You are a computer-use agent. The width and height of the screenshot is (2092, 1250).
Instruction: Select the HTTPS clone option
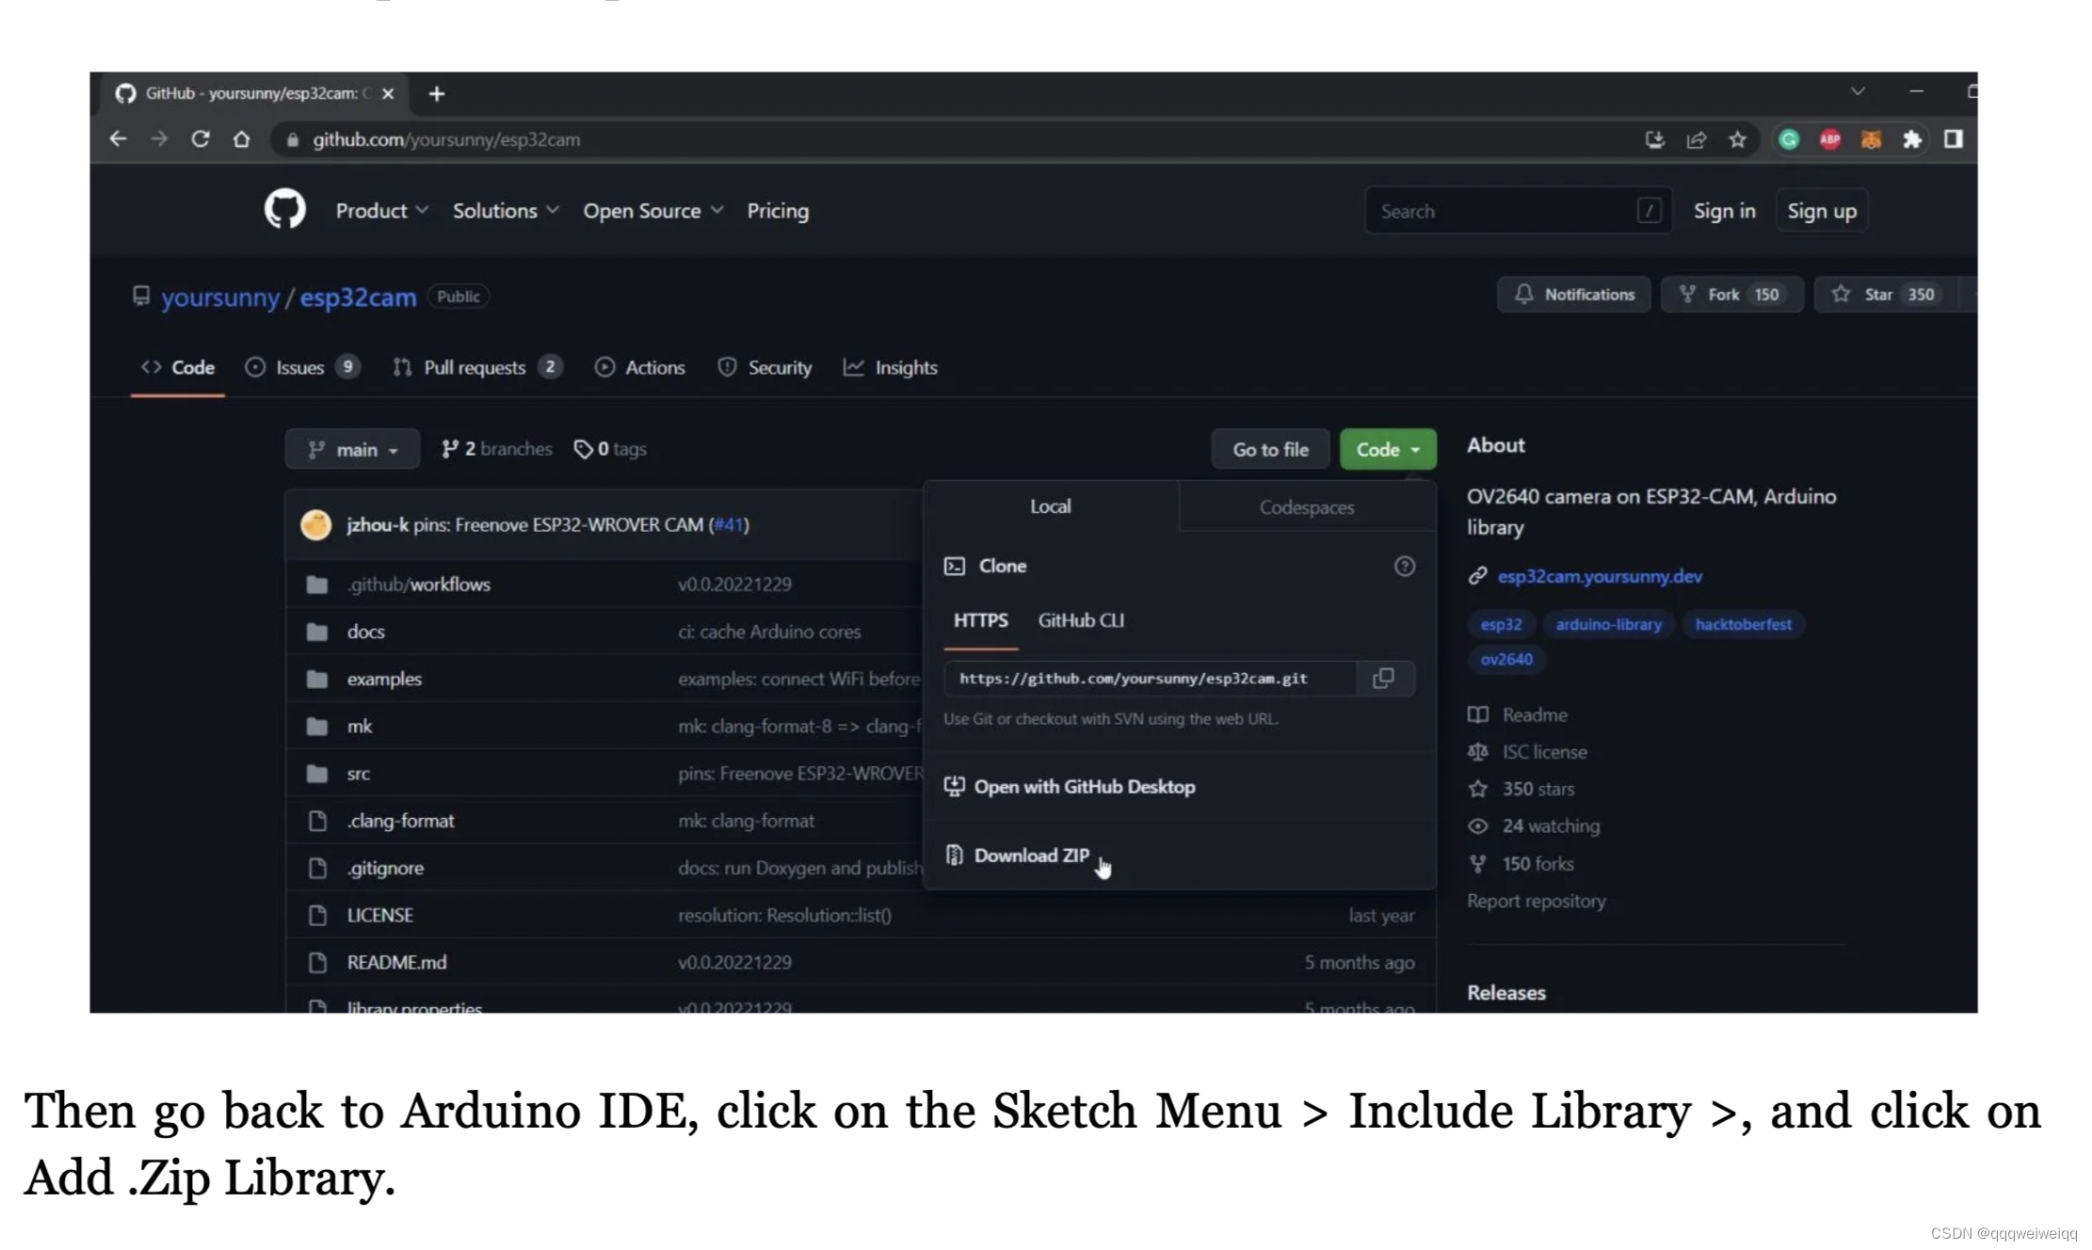pyautogui.click(x=980, y=620)
